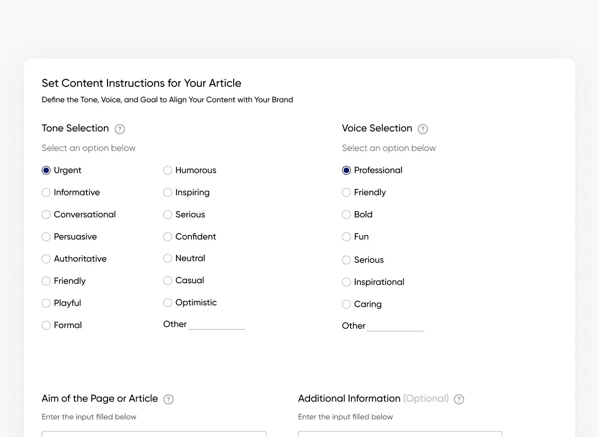The image size is (599, 437).
Task: Pick the Neutral tone radio button
Action: 167,259
